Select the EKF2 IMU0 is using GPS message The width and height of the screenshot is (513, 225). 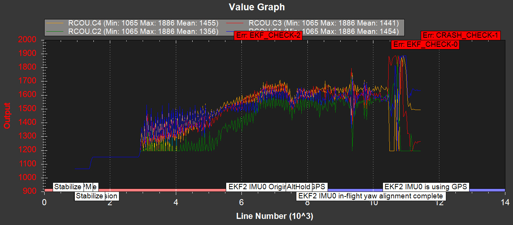tap(426, 187)
